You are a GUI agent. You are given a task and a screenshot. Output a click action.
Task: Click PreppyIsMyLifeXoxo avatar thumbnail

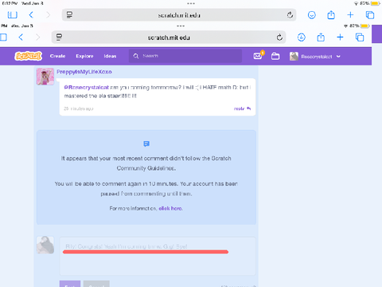[45, 77]
